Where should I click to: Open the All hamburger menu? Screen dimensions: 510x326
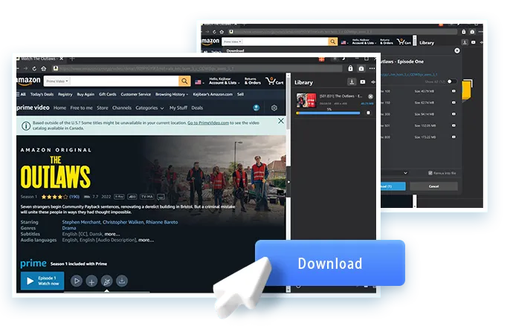tap(21, 94)
